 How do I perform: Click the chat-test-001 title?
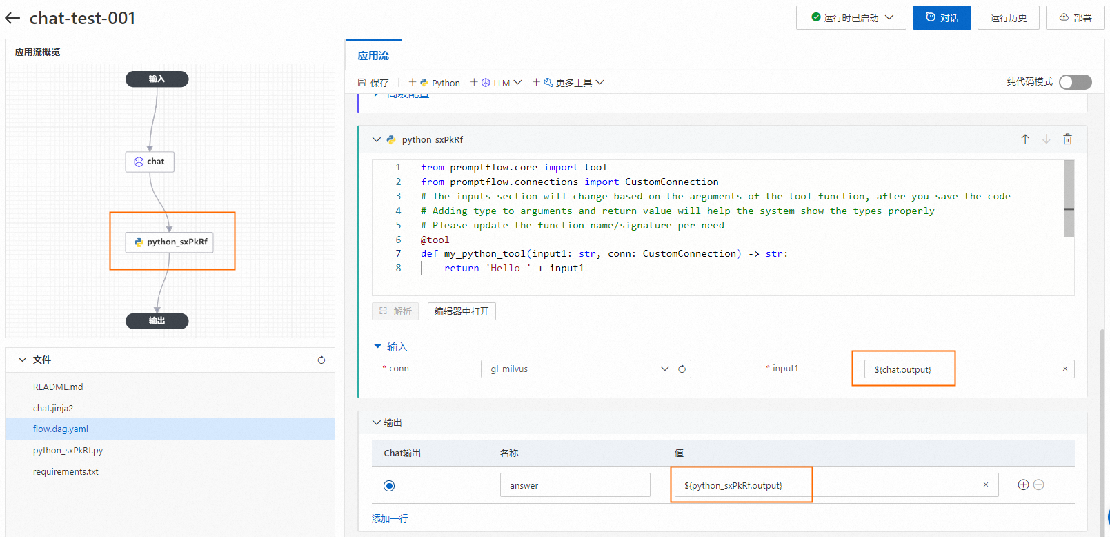83,18
